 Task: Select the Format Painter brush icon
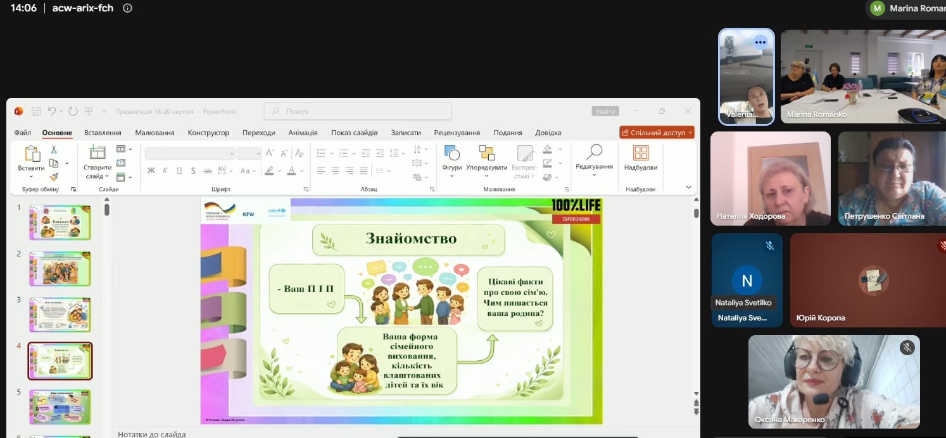[54, 177]
